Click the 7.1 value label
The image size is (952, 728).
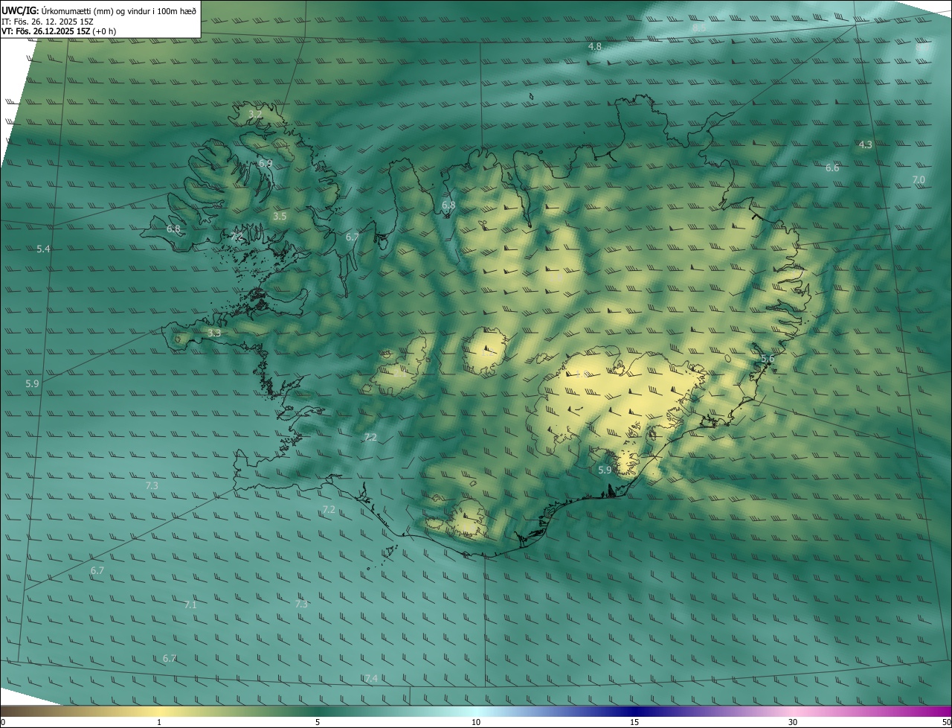coord(190,604)
